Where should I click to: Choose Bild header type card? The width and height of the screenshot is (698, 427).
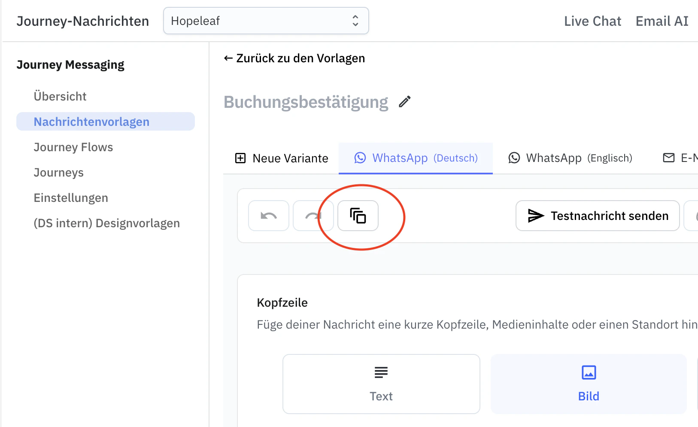(589, 384)
